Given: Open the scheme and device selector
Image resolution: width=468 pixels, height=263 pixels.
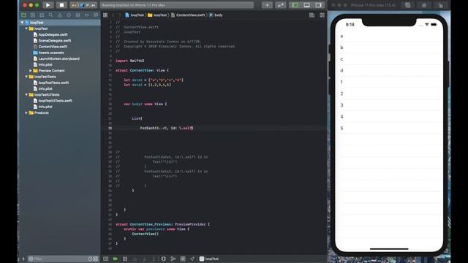Looking at the screenshot, I should click(84, 5).
